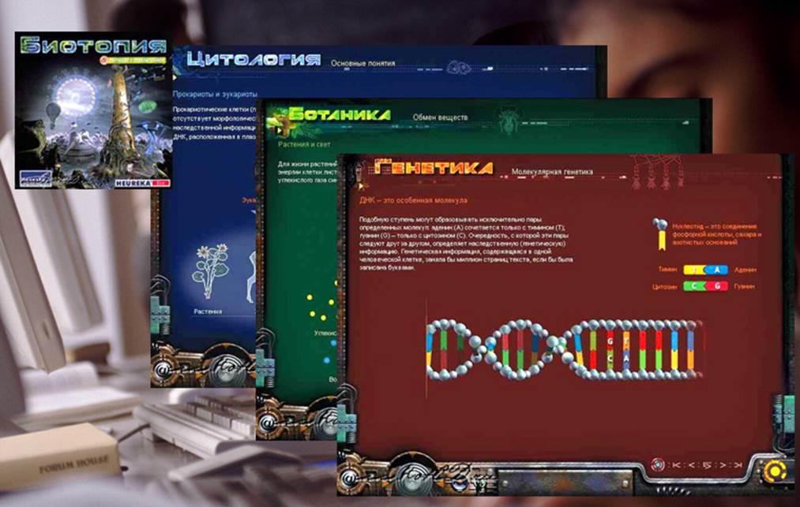800x507 pixels.
Task: Click the cell emblem in Цитология header
Action: (459, 67)
